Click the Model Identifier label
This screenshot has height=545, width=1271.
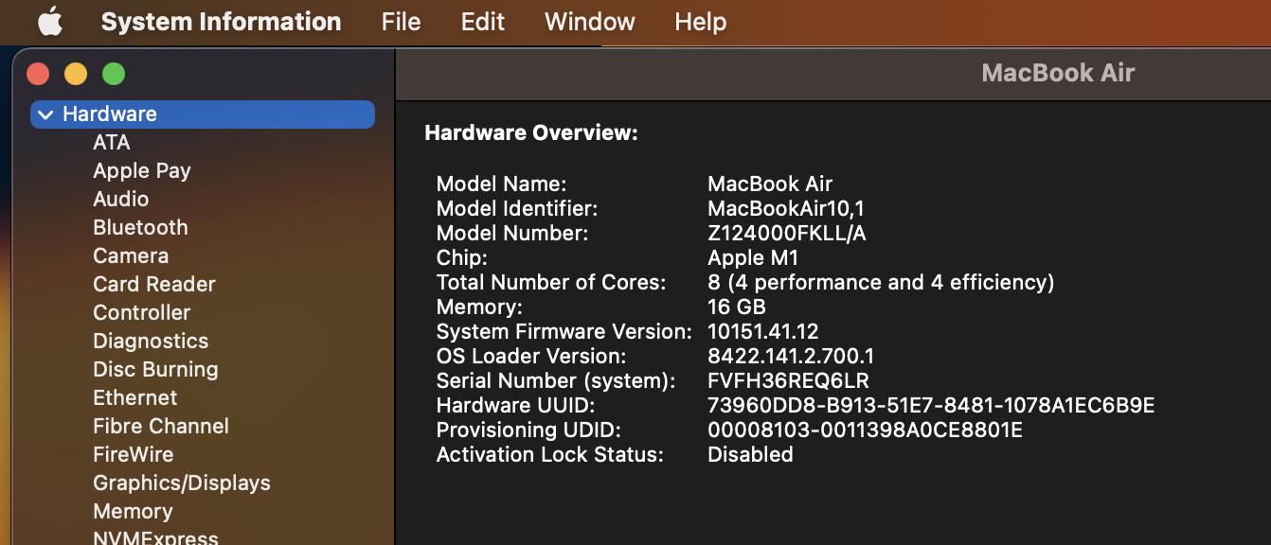[517, 208]
